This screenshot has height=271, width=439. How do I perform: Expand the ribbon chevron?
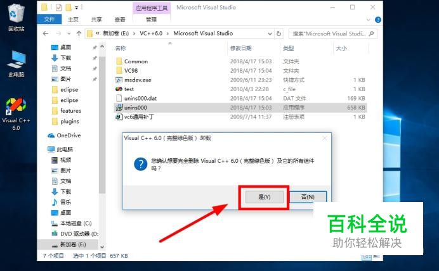pyautogui.click(x=368, y=20)
